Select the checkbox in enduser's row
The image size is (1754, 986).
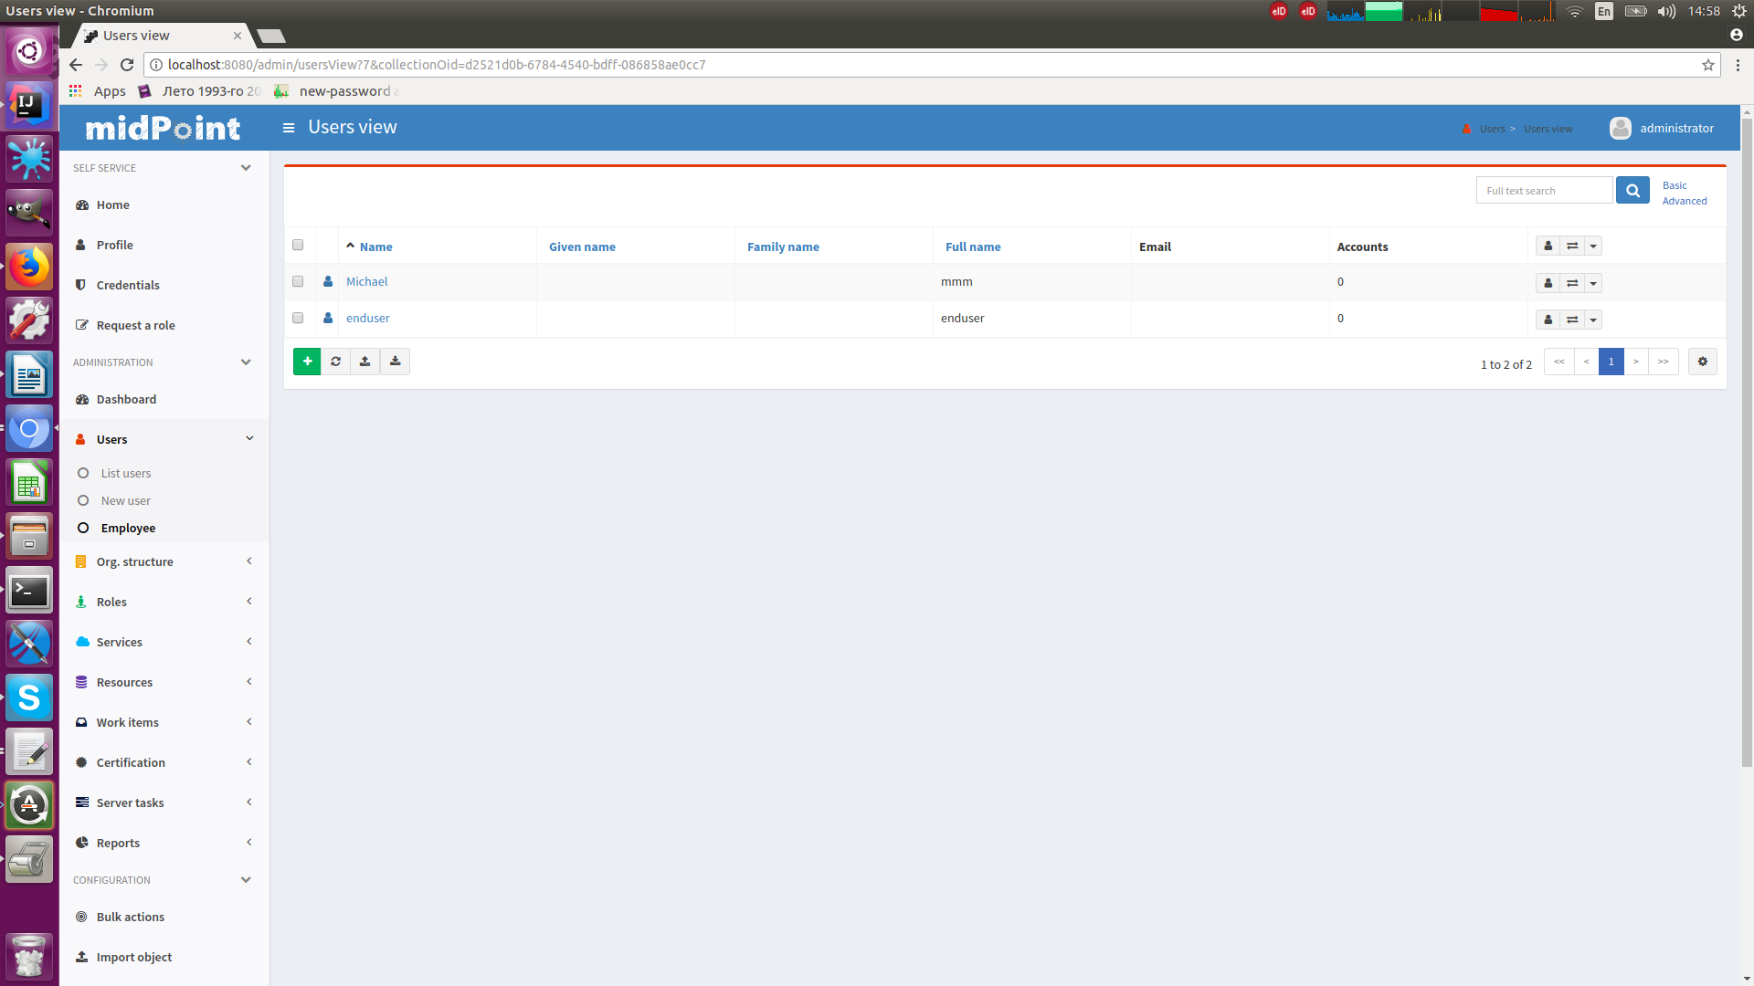pyautogui.click(x=298, y=318)
